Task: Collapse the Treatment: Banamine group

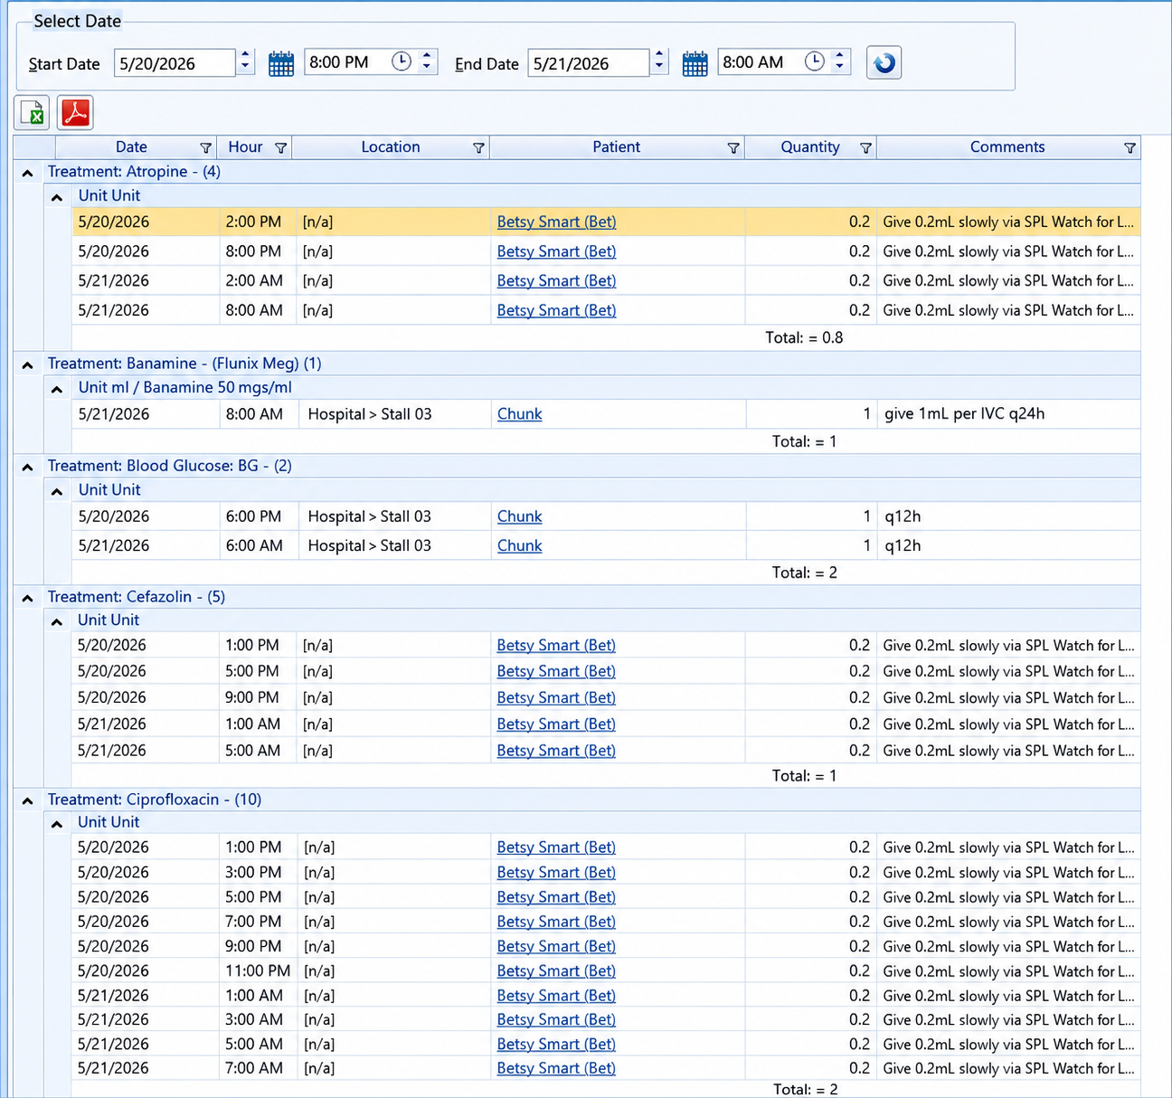Action: pyautogui.click(x=27, y=364)
